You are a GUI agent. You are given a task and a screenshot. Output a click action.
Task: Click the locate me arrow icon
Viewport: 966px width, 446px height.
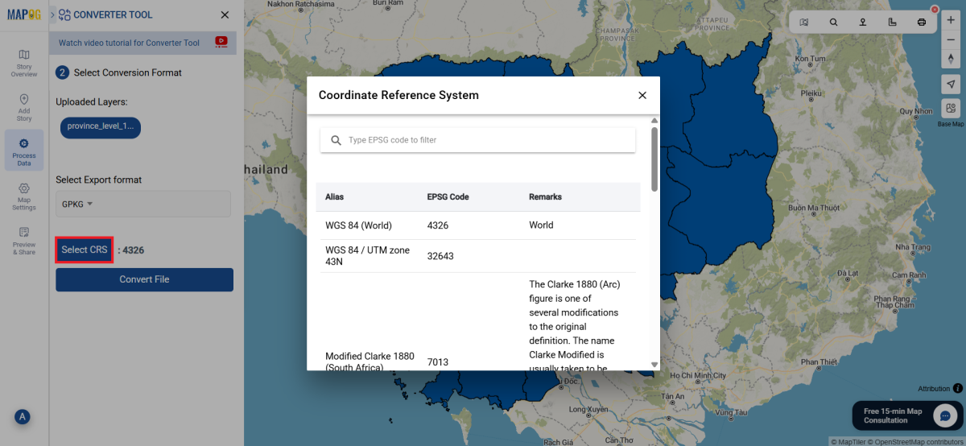(951, 85)
